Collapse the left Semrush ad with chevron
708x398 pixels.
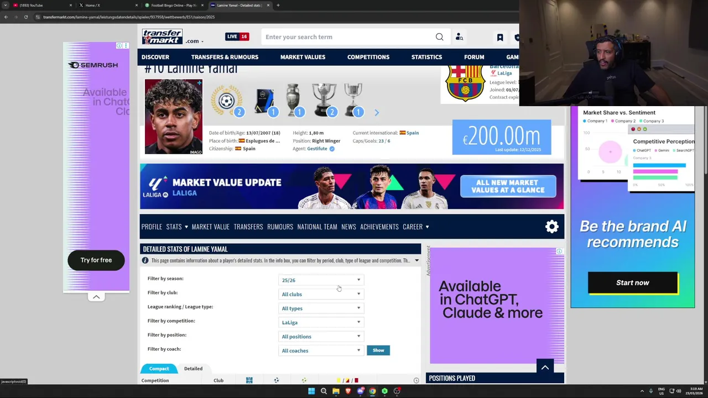[x=96, y=297]
